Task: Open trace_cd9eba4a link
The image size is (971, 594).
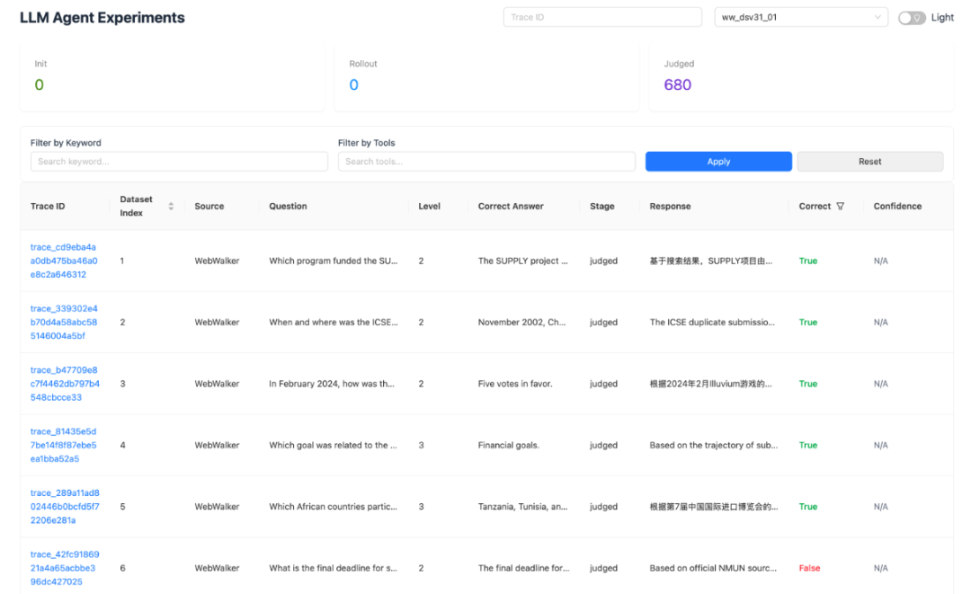Action: pyautogui.click(x=64, y=261)
